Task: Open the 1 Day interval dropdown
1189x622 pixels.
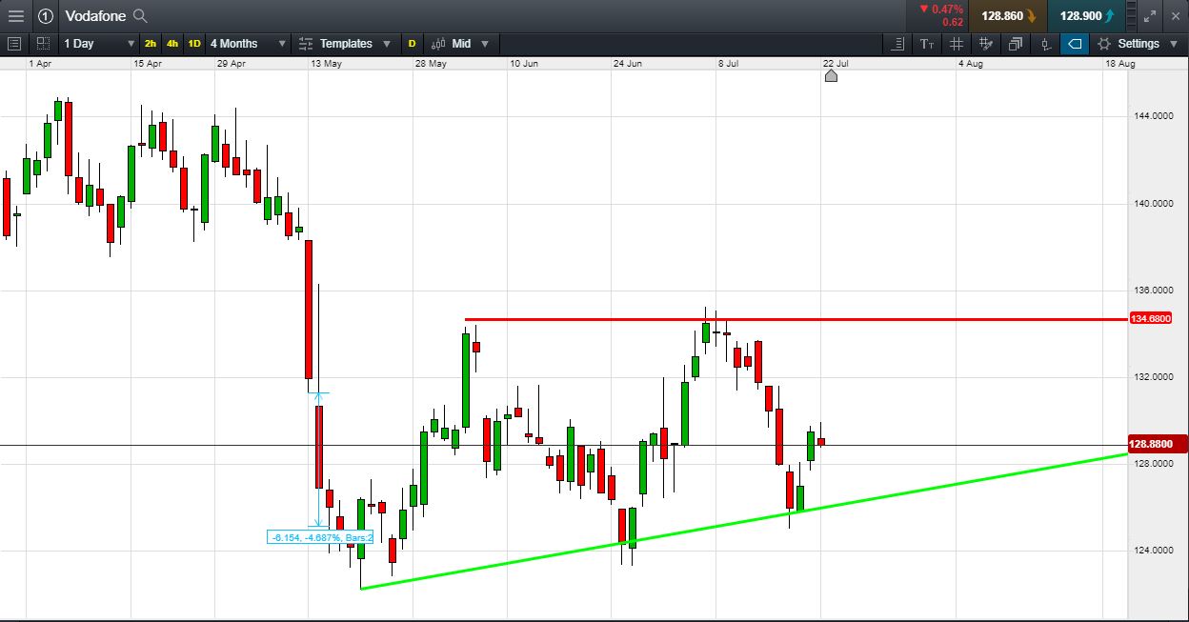Action: pos(99,44)
